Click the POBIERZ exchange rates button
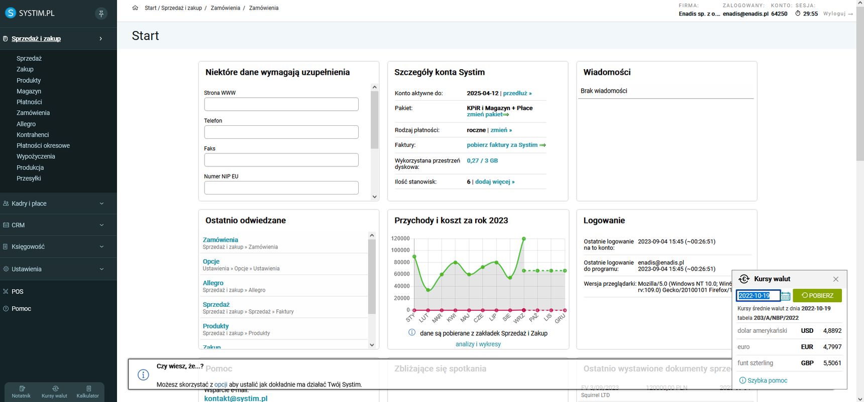This screenshot has height=402, width=864. pos(817,296)
